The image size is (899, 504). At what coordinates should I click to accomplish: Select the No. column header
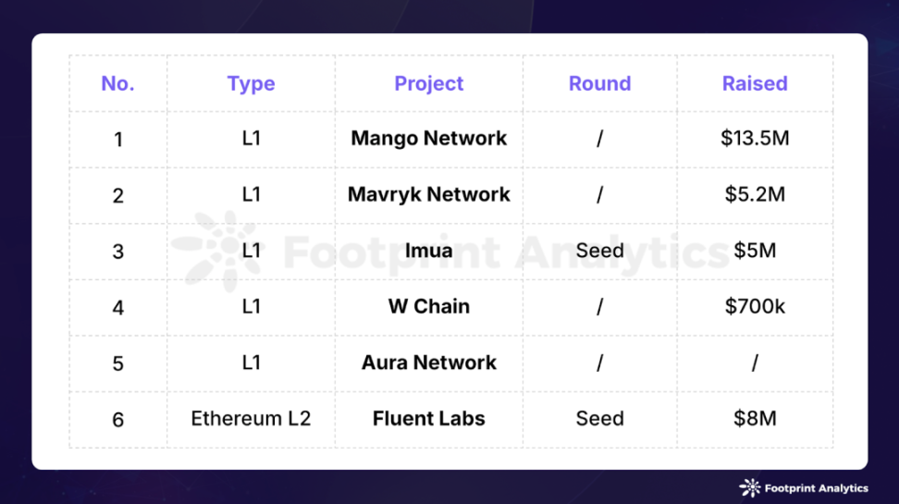click(118, 84)
